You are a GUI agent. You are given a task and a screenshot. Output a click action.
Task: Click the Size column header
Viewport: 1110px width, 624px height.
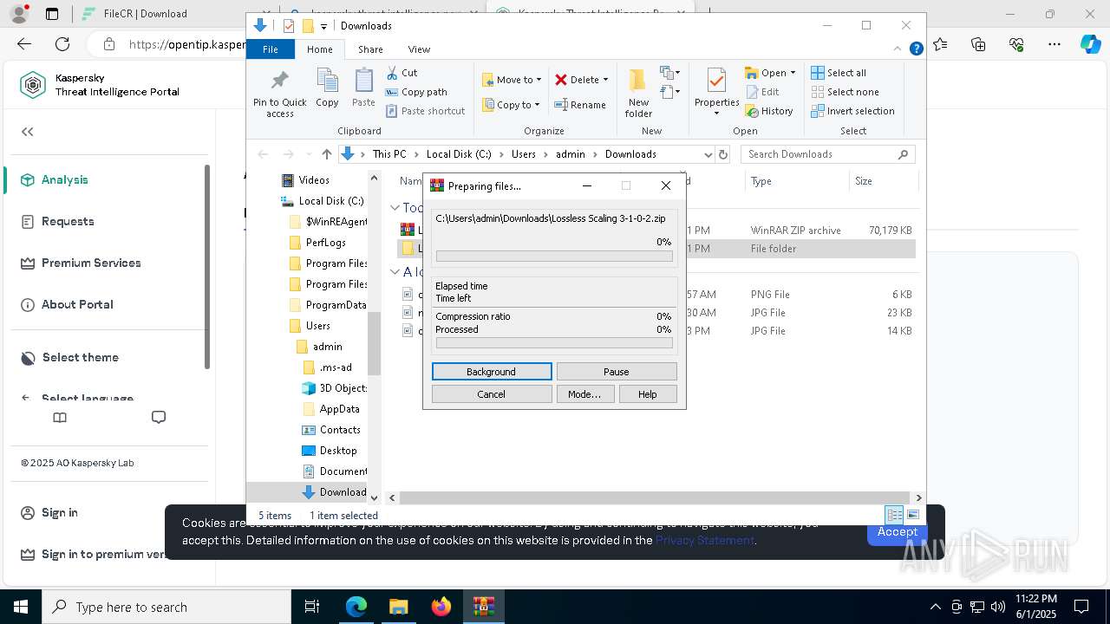(882, 181)
